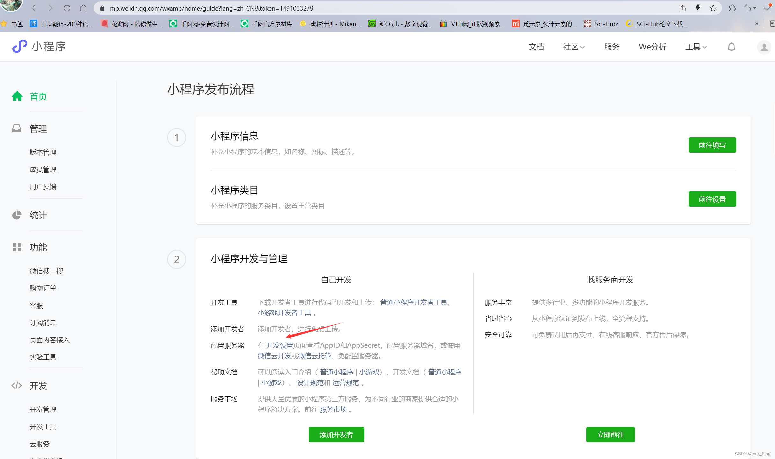This screenshot has height=459, width=775.
Task: Select 版本管理 in the sidebar
Action: point(43,152)
